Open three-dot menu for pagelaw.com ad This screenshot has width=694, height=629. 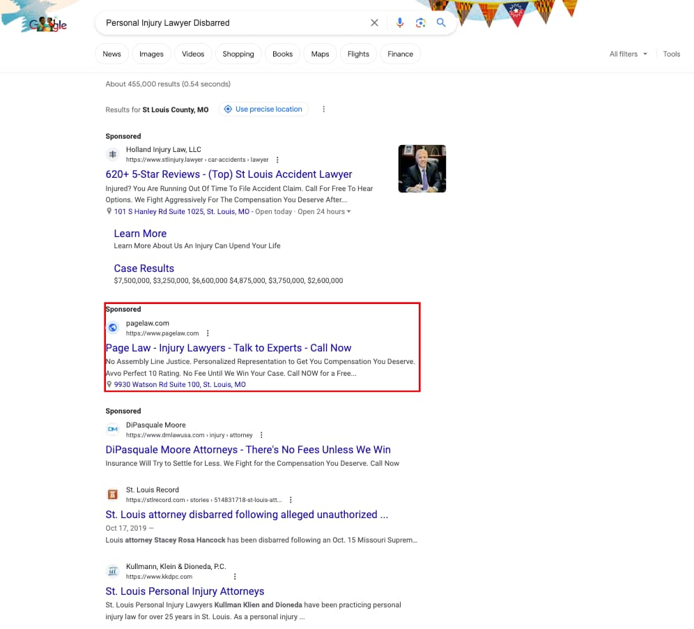pos(208,333)
